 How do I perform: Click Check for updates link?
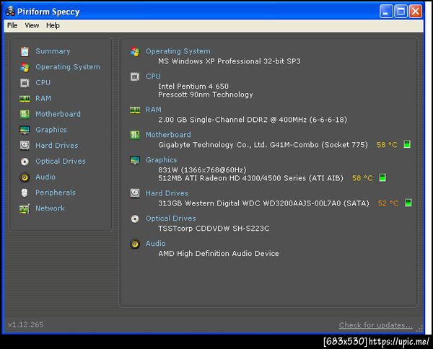pos(375,325)
